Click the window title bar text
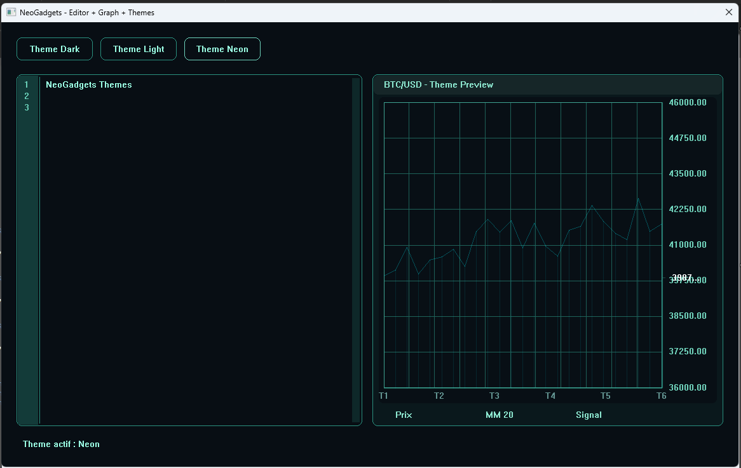This screenshot has width=741, height=468. [x=87, y=13]
